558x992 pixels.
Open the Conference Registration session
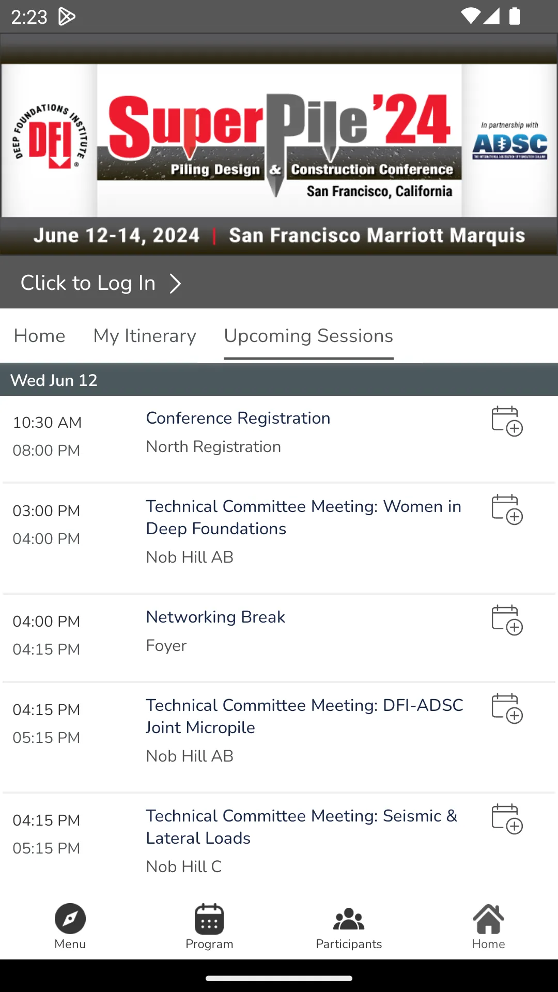(238, 418)
